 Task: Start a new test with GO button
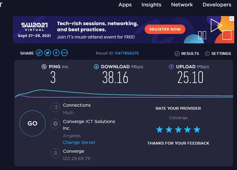pos(33,123)
